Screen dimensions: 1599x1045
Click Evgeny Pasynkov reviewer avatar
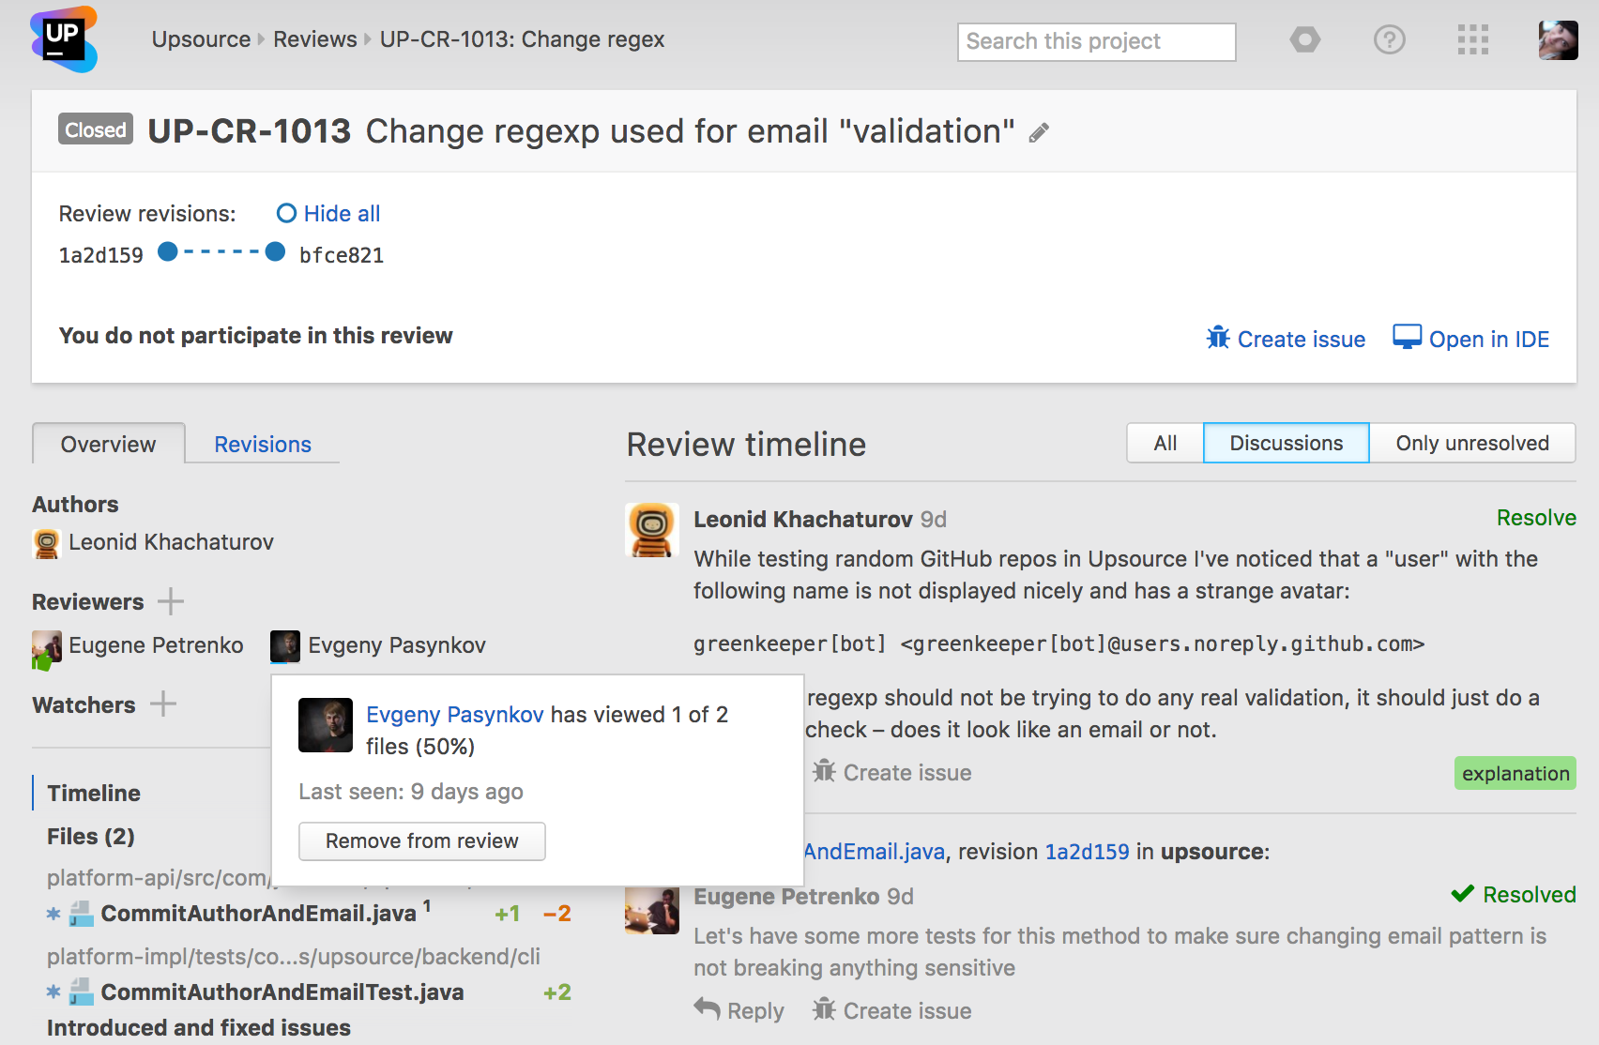(x=285, y=645)
